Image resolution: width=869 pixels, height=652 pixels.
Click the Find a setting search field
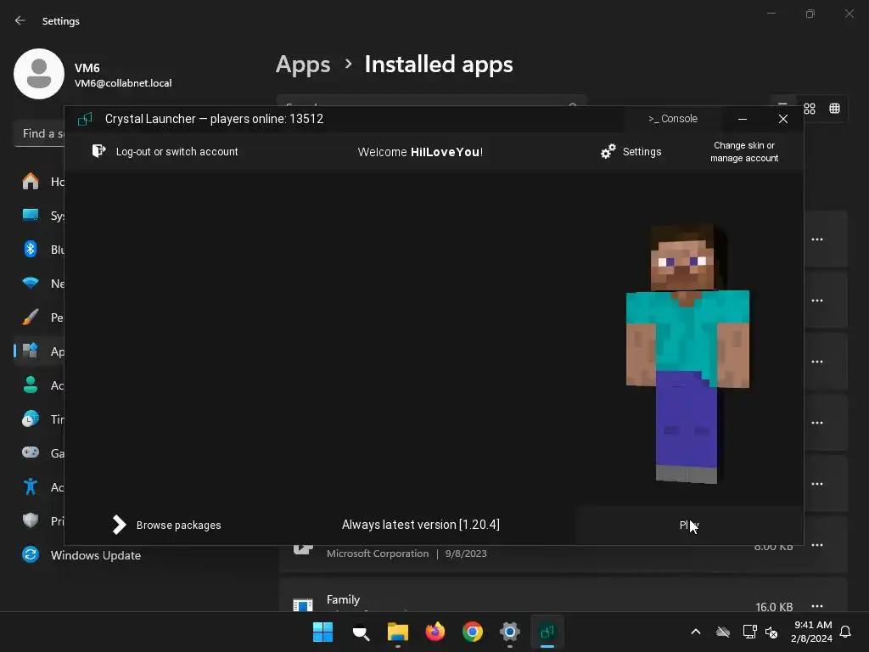pyautogui.click(x=39, y=133)
